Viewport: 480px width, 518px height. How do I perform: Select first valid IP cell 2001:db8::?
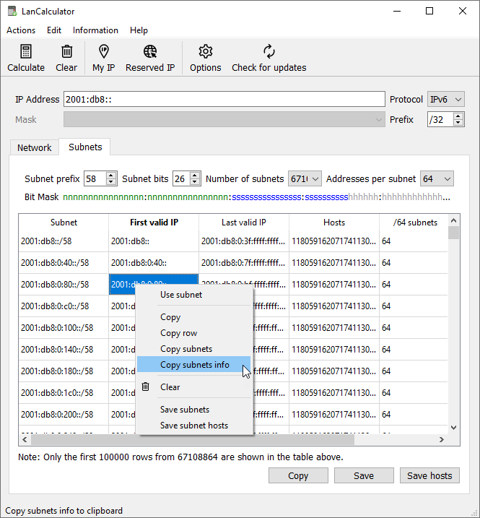(x=154, y=241)
